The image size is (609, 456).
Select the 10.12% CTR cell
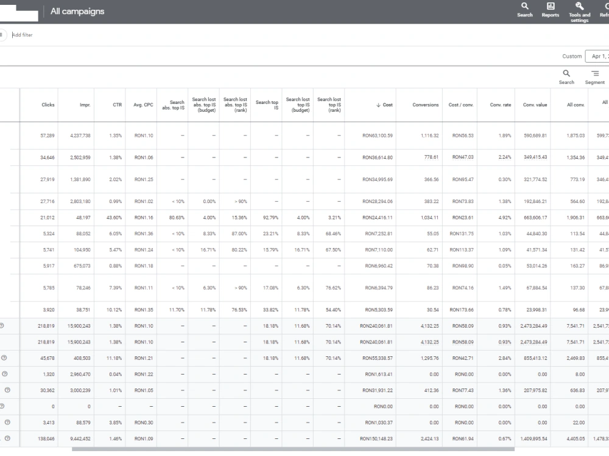[x=114, y=310]
